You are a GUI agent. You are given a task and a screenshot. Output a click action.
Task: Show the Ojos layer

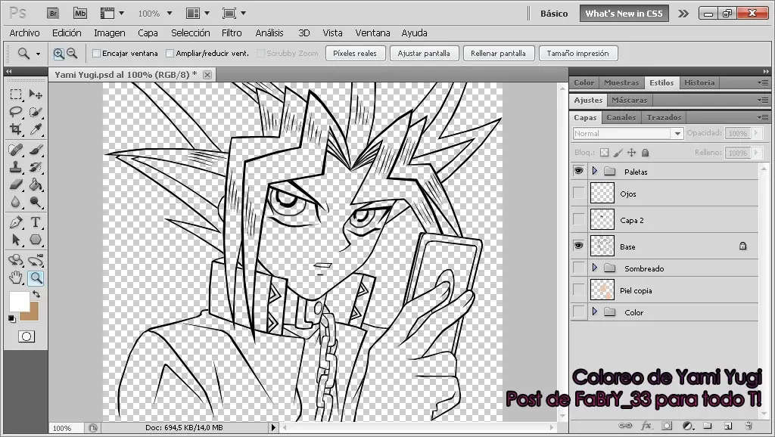579,194
